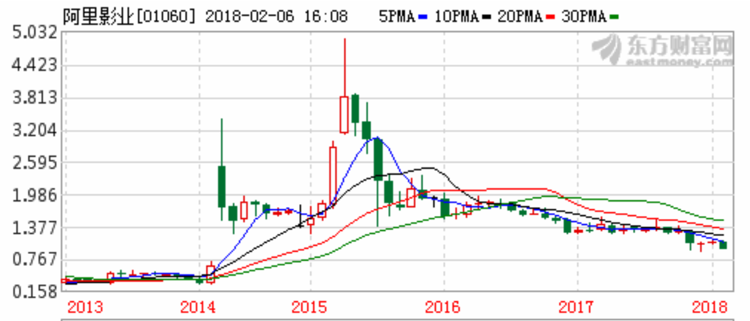Click the green 30PMA legend color line
Screen dimensions: 750x321
(x=615, y=17)
